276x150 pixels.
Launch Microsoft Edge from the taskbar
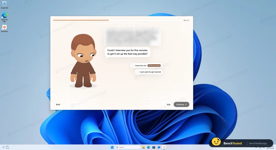149,147
